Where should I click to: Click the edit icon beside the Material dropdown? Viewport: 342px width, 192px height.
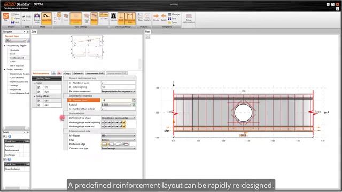tap(134, 105)
